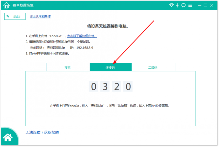Image resolution: width=219 pixels, height=147 pixels.
Task: Select the 连接码 tab
Action: (111, 67)
